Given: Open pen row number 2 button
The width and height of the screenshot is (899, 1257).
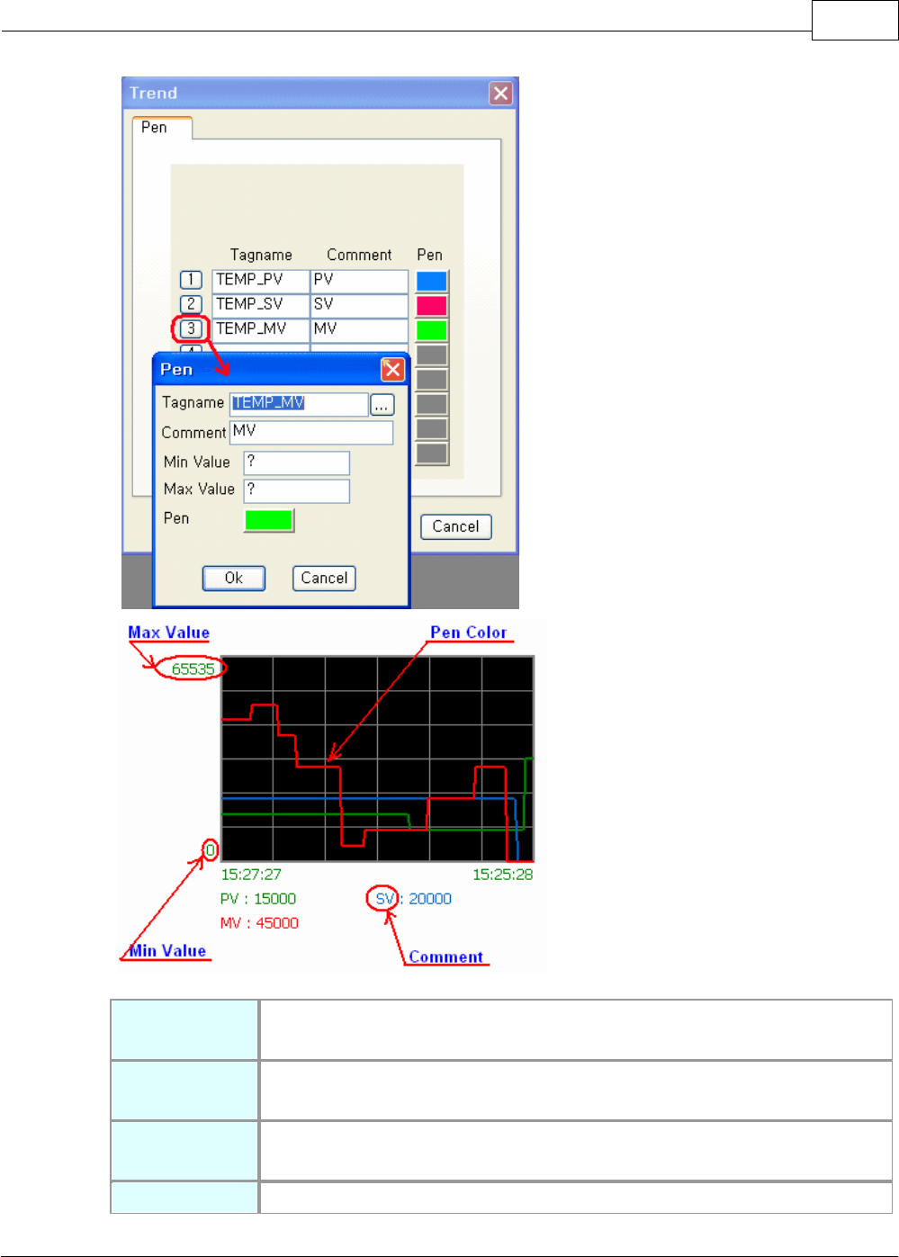Looking at the screenshot, I should click(191, 304).
